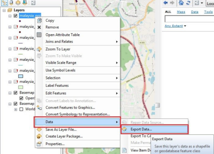Click View Item Description entry
The image size is (214, 154).
click(x=141, y=150)
